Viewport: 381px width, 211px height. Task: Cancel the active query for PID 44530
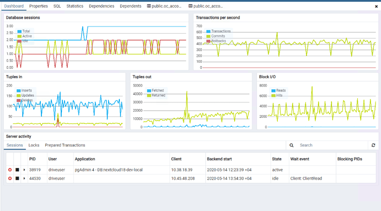pos(10,178)
